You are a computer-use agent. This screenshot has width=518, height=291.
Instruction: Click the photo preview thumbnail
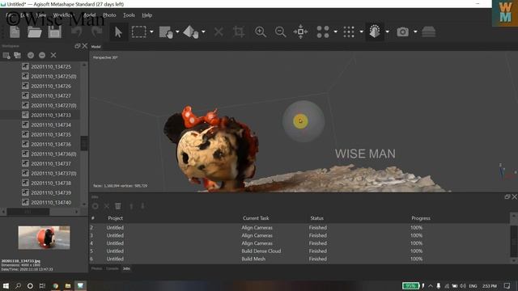pyautogui.click(x=44, y=237)
